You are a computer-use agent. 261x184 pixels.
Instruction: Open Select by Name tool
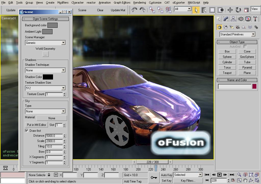coord(204,10)
